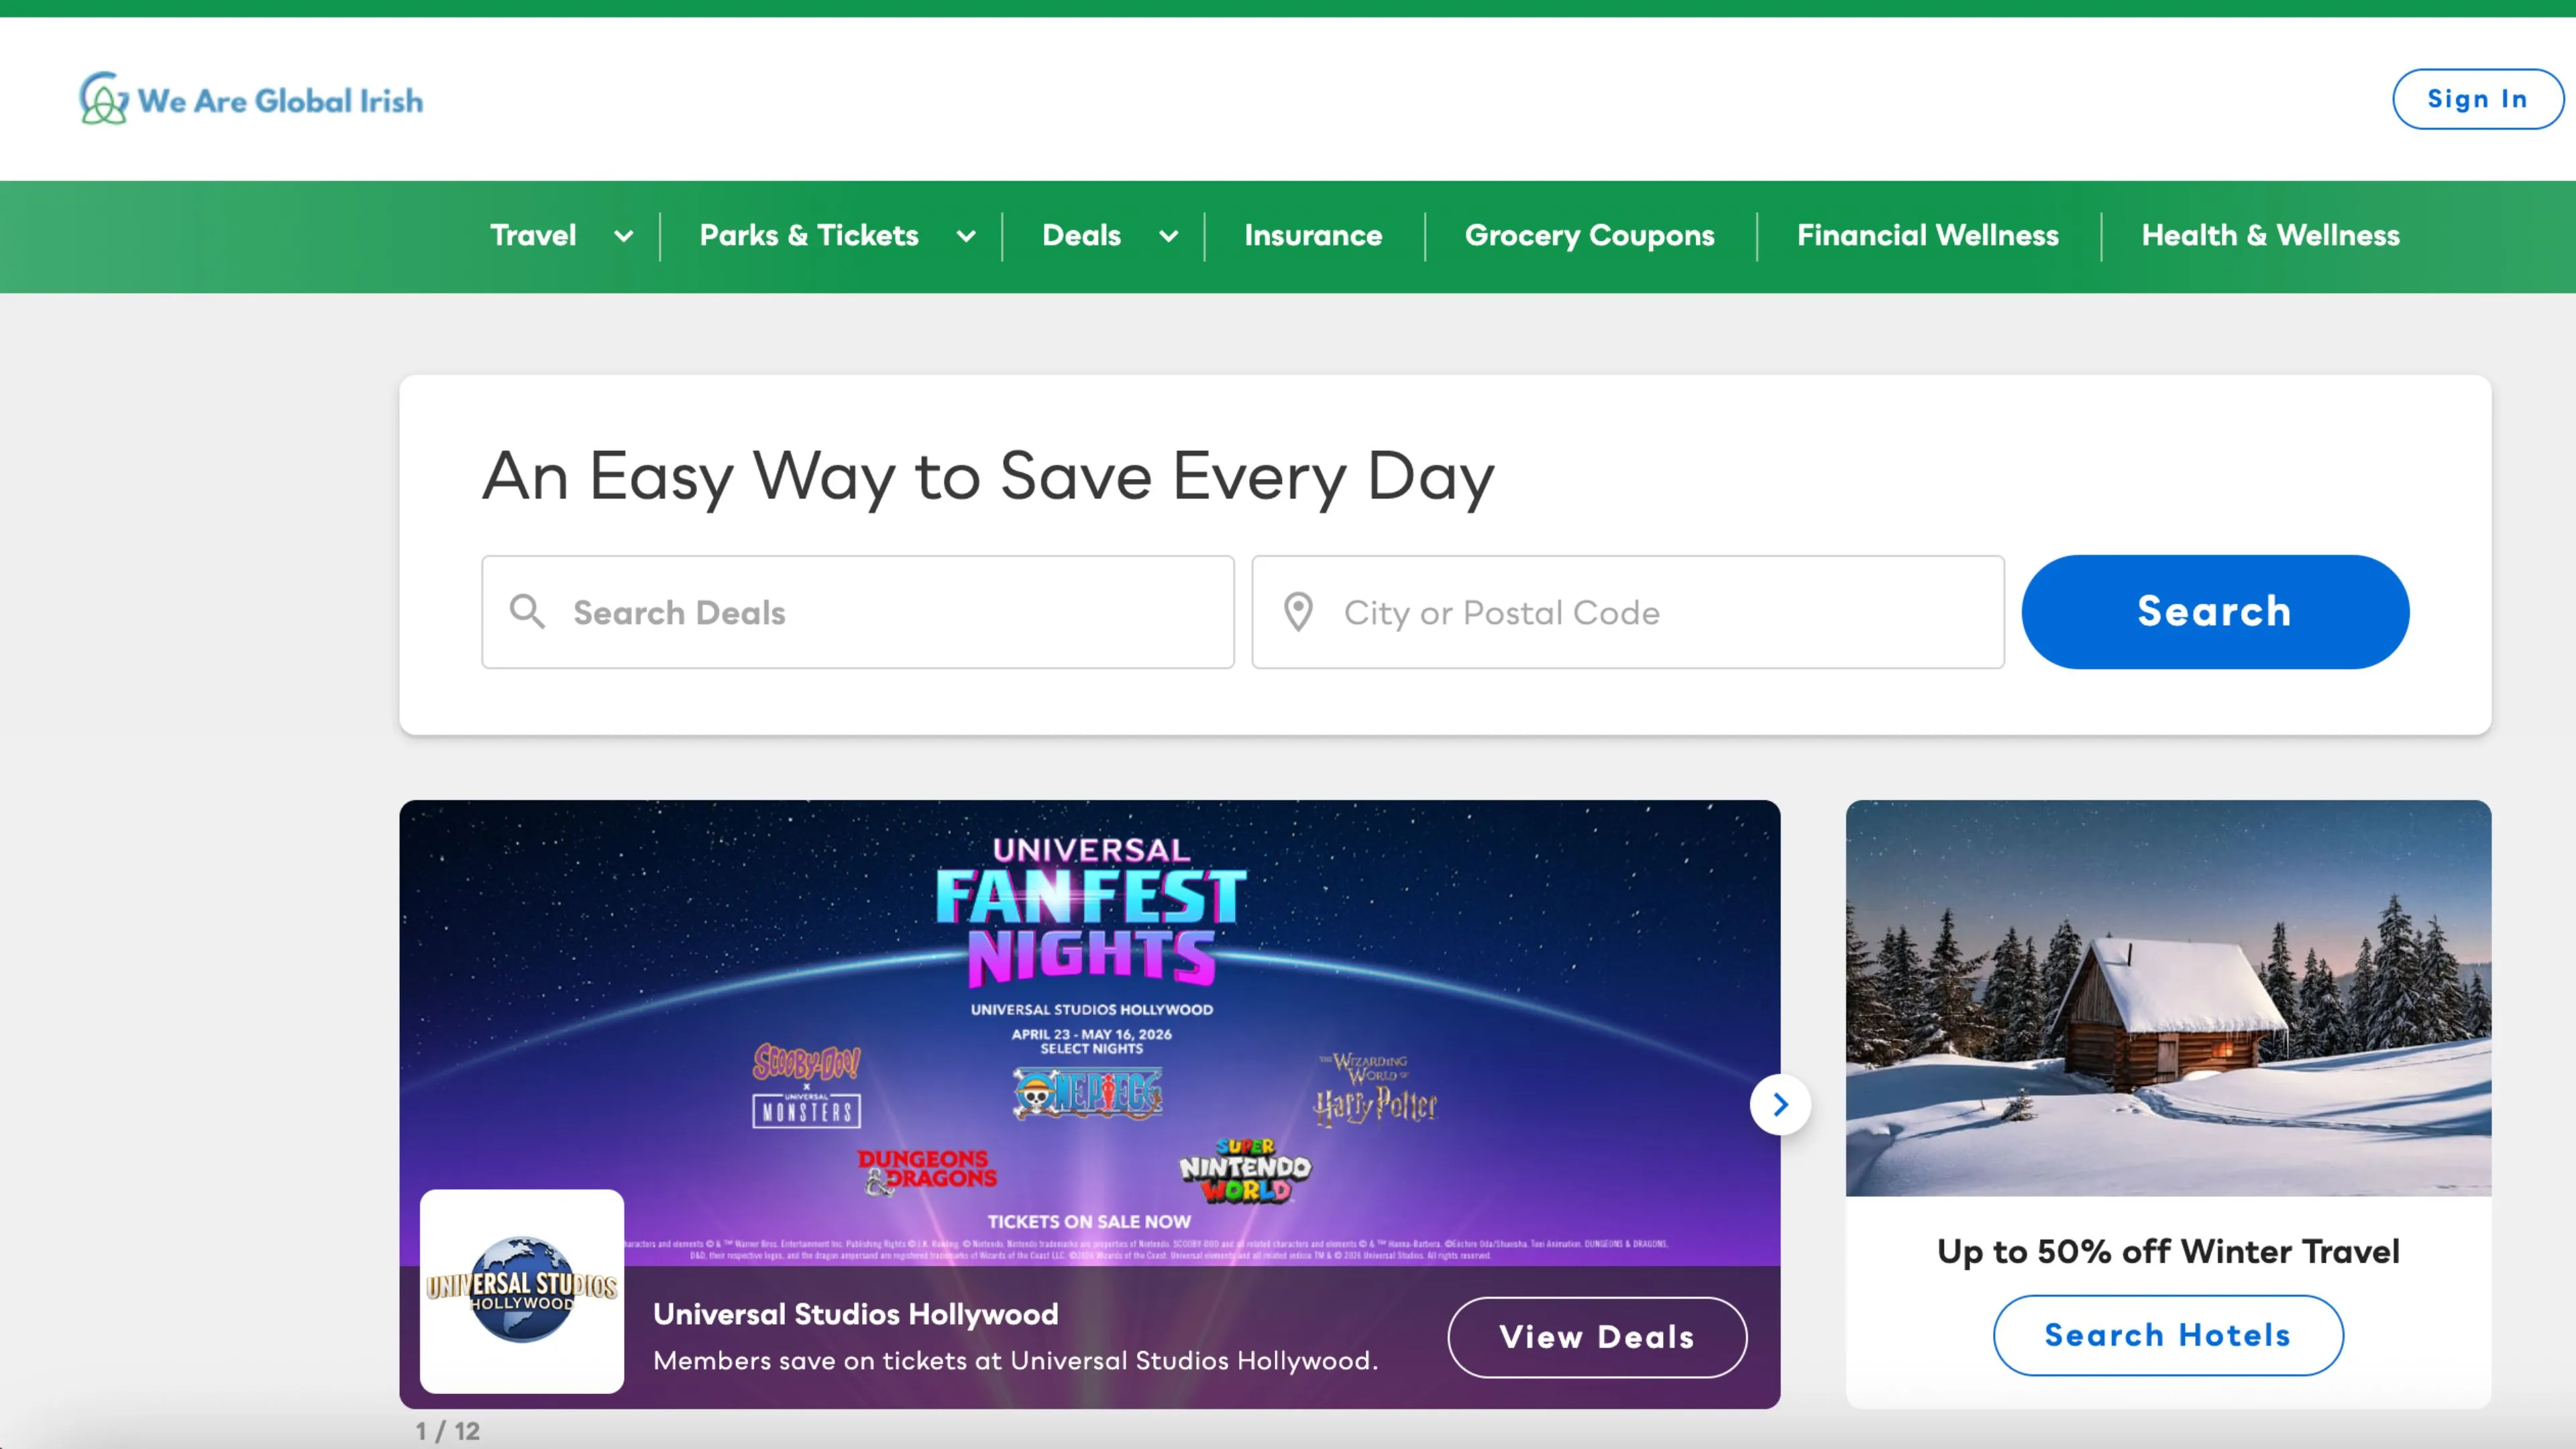Click the magnifying glass search icon
Image resolution: width=2576 pixels, height=1449 pixels.
[527, 611]
